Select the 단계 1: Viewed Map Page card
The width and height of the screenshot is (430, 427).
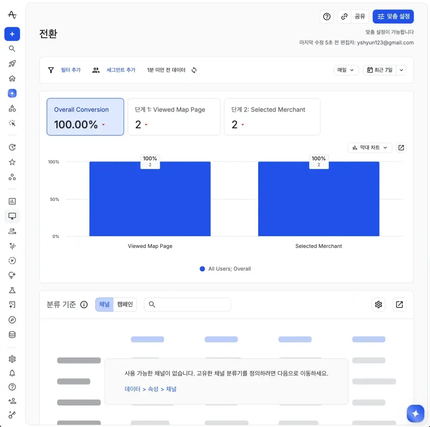point(174,117)
